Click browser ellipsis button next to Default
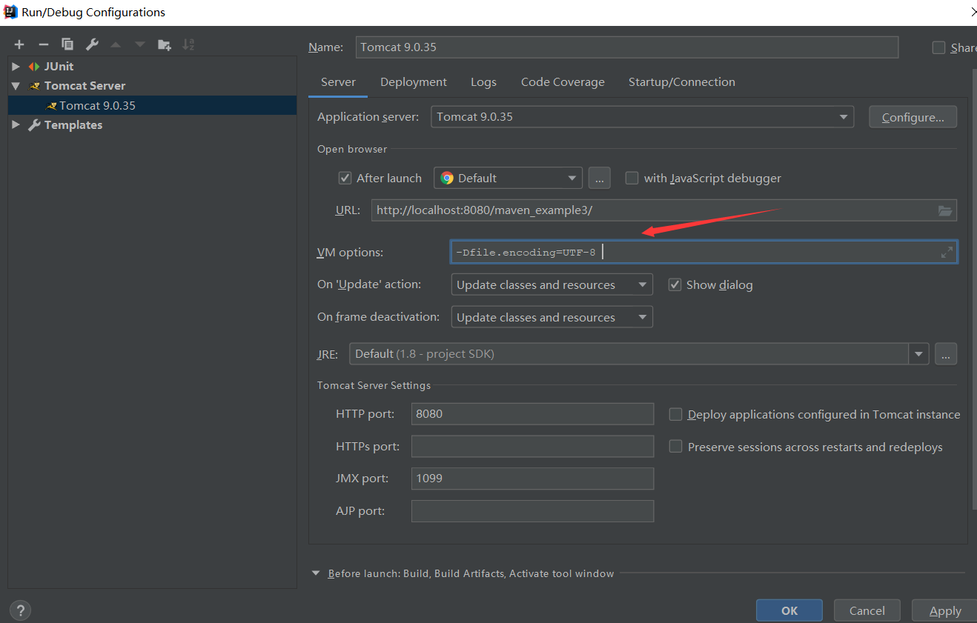977x623 pixels. 599,178
